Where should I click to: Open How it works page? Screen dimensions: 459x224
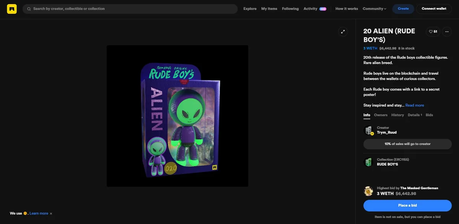(x=347, y=9)
